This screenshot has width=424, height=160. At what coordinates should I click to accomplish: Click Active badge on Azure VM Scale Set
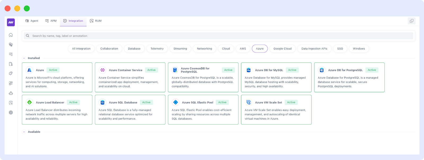pos(291,102)
